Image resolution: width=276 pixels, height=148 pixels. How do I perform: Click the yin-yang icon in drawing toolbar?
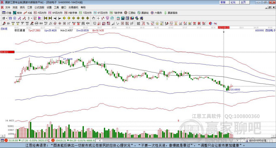tap(211, 23)
